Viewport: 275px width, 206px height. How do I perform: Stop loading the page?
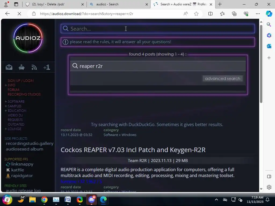(x=19, y=14)
